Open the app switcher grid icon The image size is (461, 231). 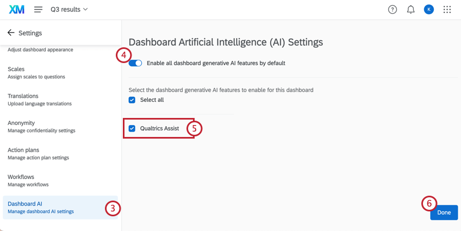click(x=447, y=10)
